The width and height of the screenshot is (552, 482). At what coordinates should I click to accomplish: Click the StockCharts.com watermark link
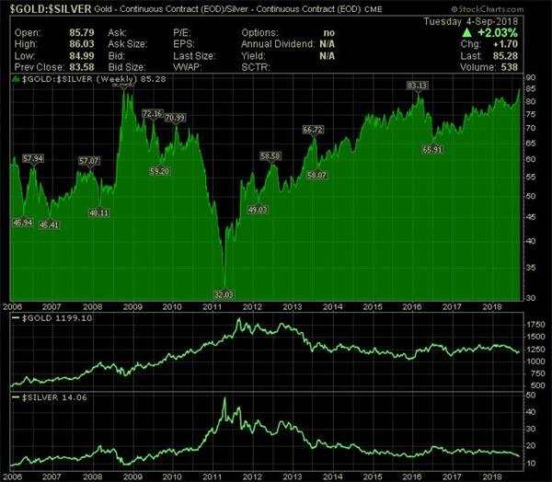[x=487, y=9]
